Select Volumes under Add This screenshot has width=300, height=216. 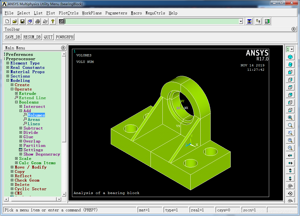pyautogui.click(x=36, y=115)
